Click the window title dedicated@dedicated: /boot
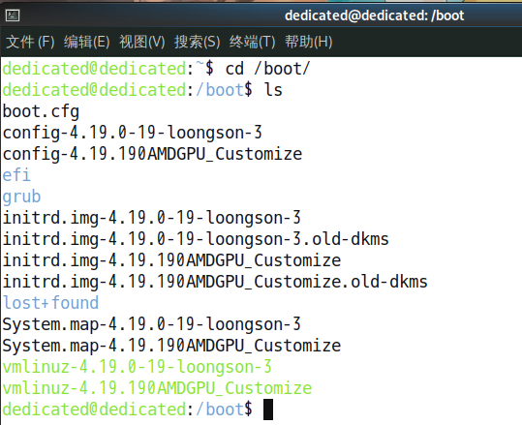This screenshot has height=425, width=522. pyautogui.click(x=374, y=15)
